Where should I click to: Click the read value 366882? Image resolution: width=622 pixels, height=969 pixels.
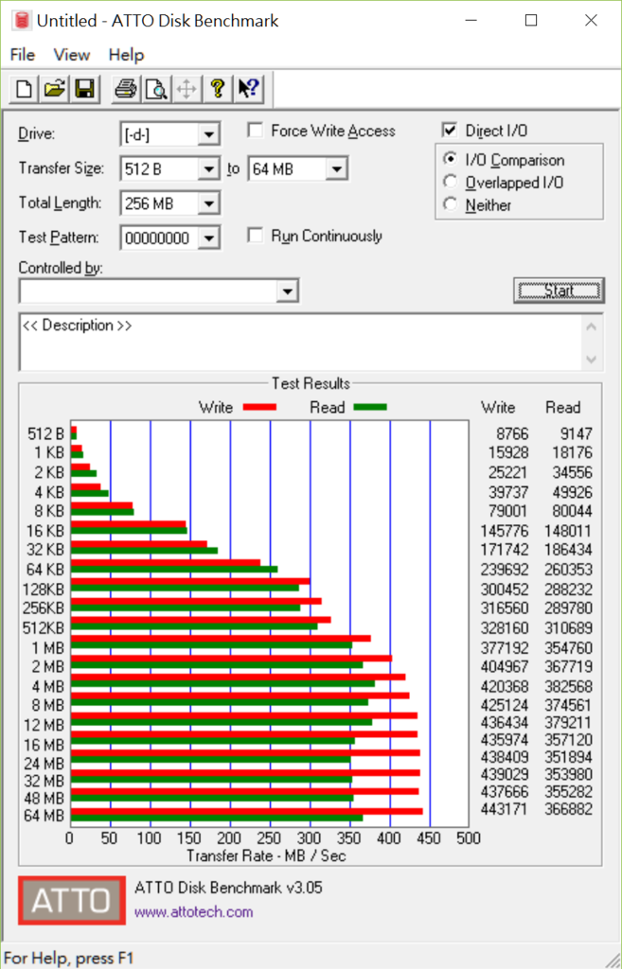pyautogui.click(x=569, y=809)
